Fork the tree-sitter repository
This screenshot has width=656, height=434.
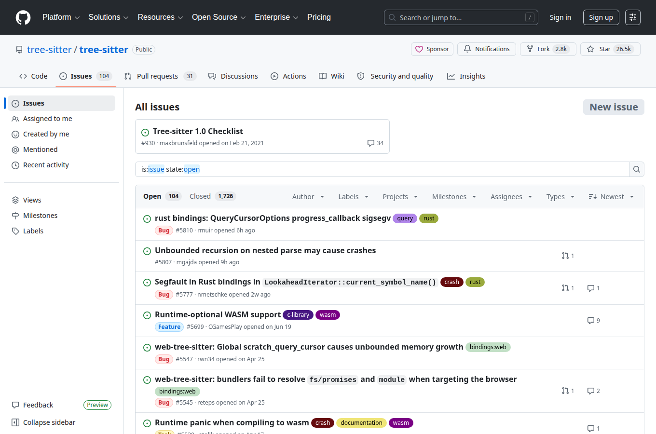coord(548,49)
